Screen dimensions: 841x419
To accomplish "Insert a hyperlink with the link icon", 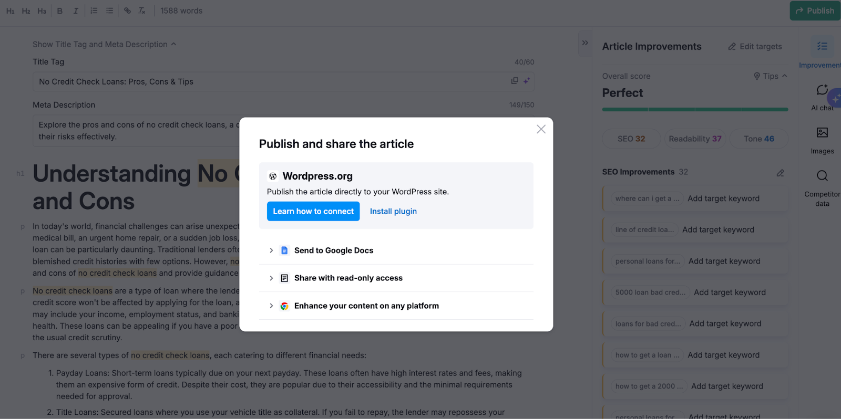I will click(x=127, y=11).
